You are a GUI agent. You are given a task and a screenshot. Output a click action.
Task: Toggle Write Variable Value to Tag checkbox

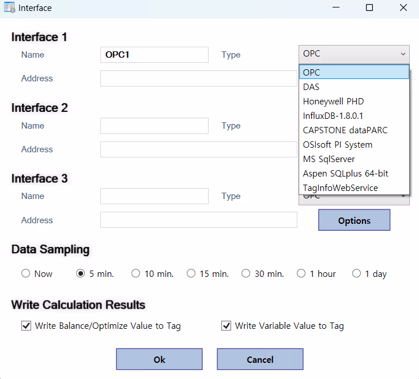227,326
